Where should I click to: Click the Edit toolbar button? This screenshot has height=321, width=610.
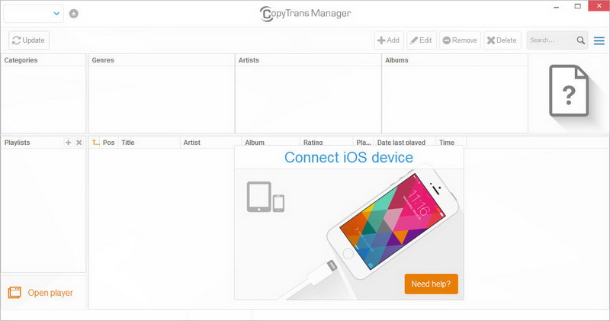pos(422,40)
